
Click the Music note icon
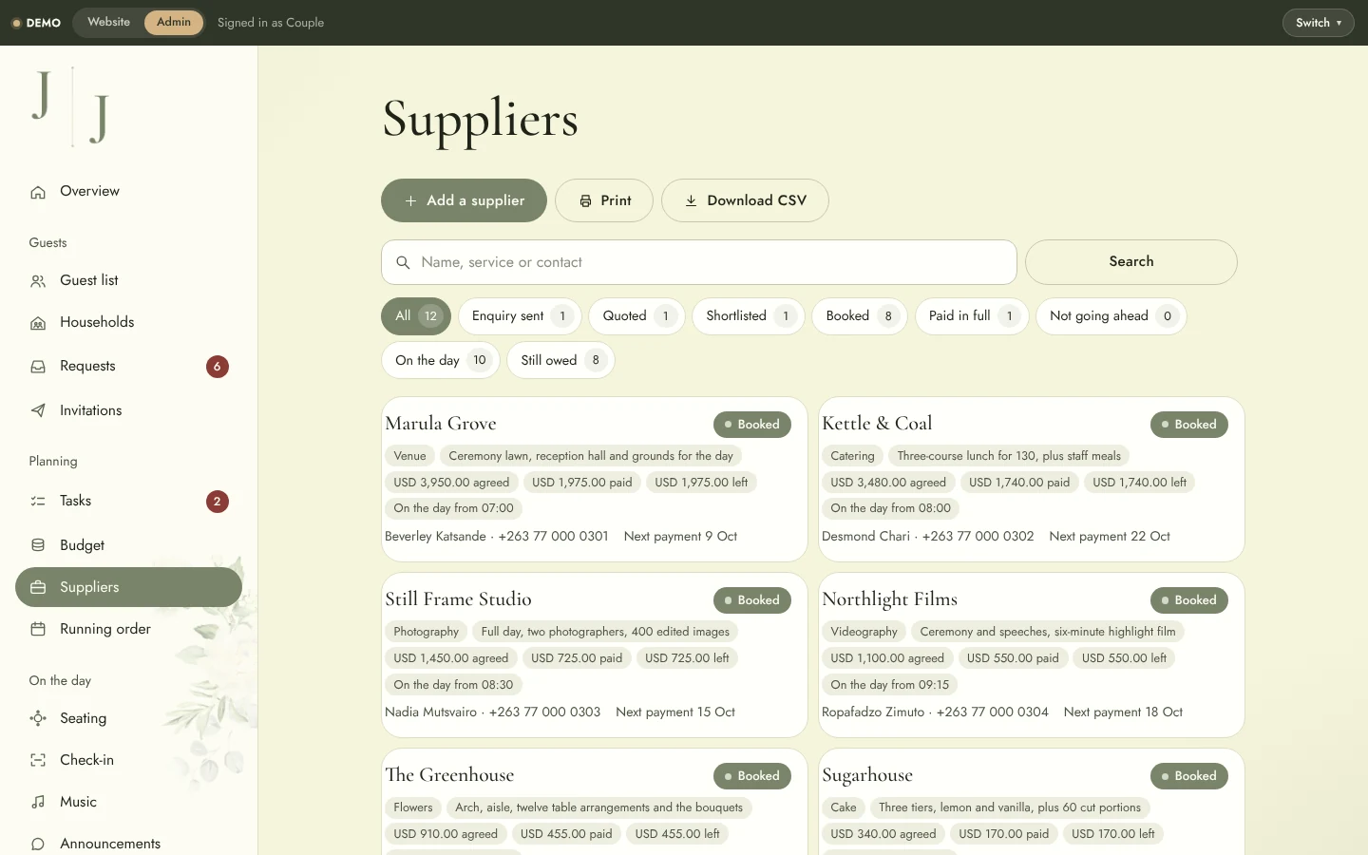click(38, 802)
